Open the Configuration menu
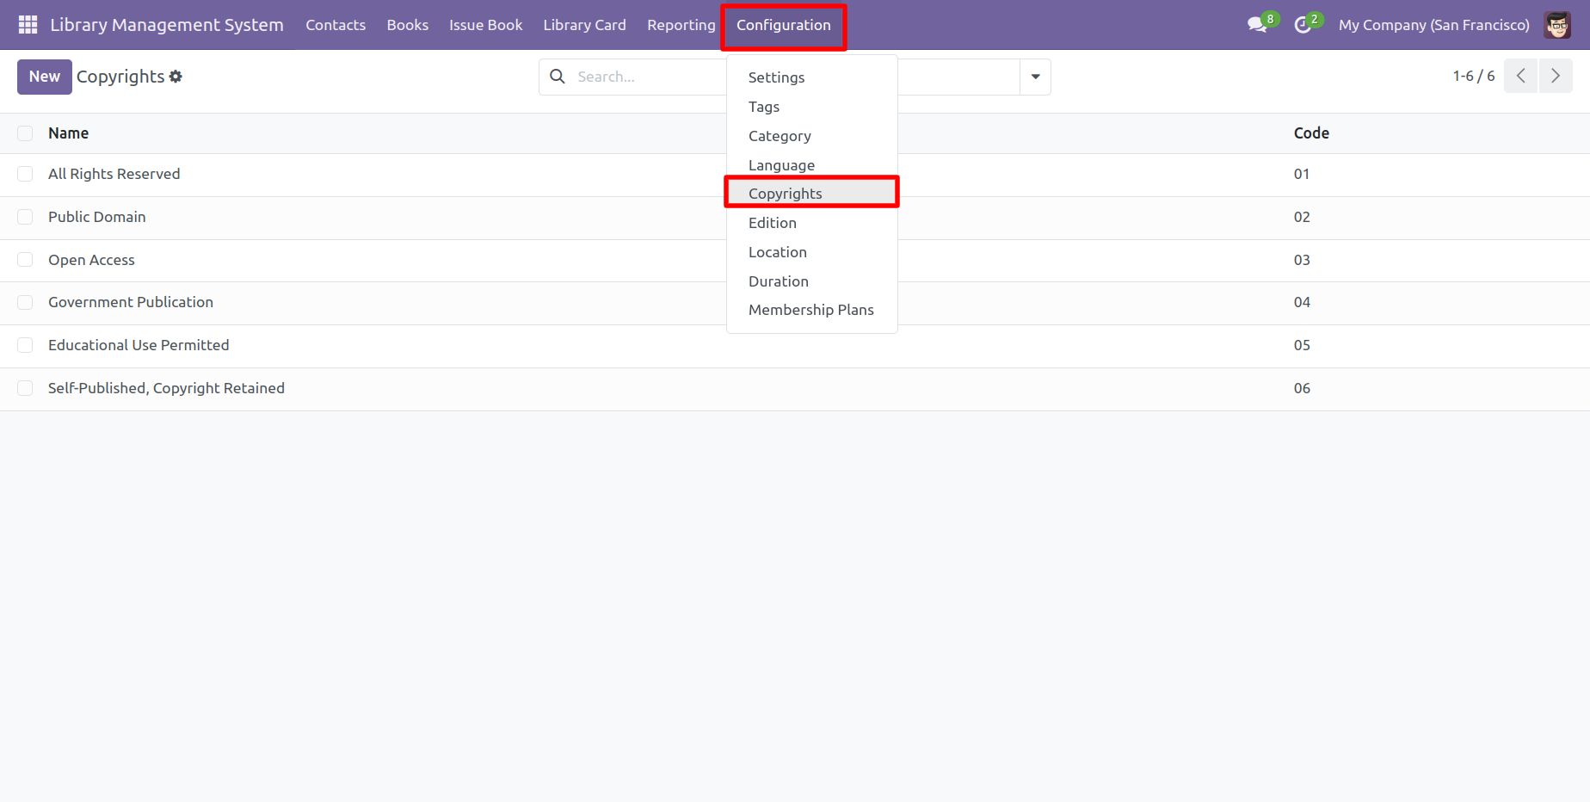The image size is (1590, 802). pos(783,25)
